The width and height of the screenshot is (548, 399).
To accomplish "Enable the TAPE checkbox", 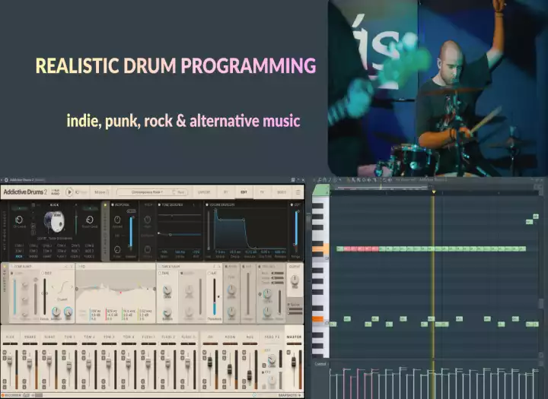I will 160,274.
